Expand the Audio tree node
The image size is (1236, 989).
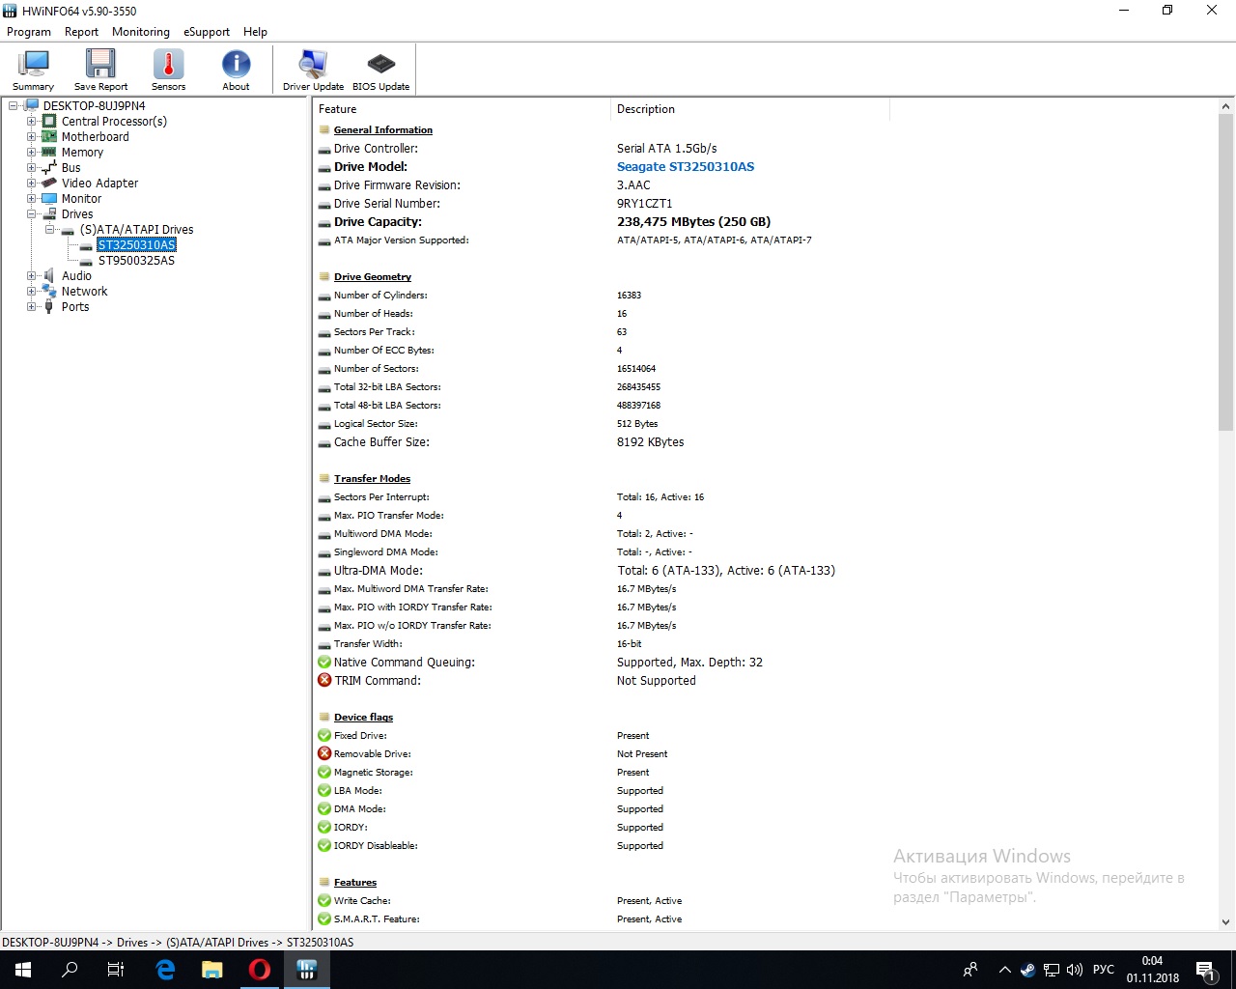pos(32,276)
